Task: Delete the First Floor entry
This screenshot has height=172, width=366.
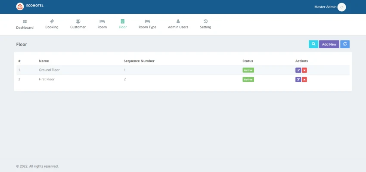Action: click(304, 80)
